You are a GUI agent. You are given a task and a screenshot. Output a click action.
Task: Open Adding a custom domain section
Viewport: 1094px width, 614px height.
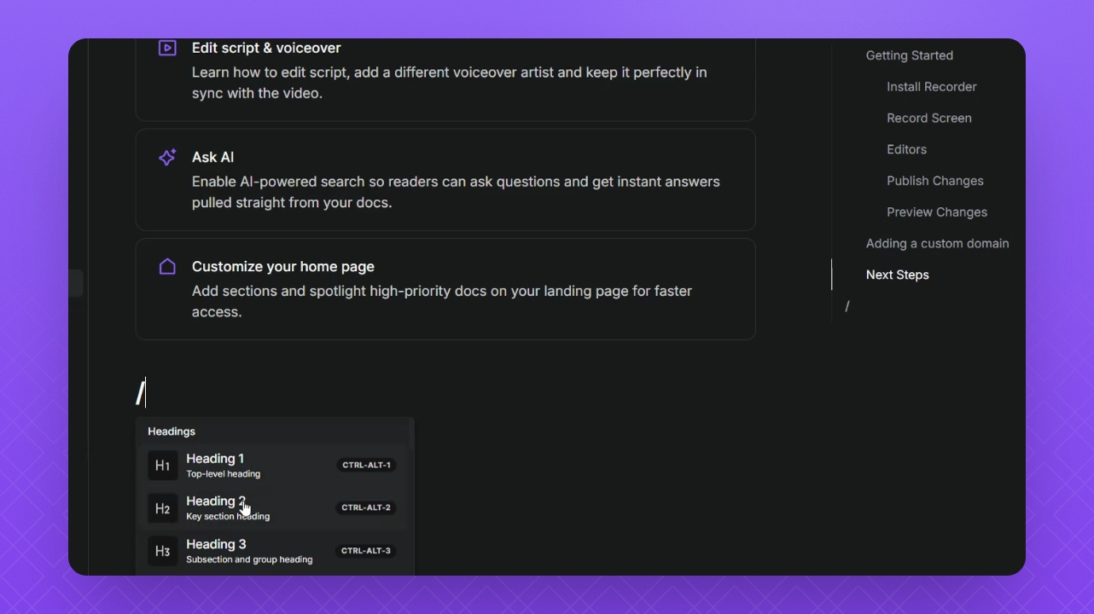(937, 244)
